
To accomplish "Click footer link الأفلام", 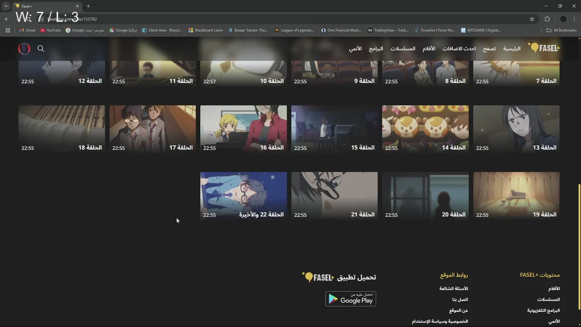I will [554, 288].
